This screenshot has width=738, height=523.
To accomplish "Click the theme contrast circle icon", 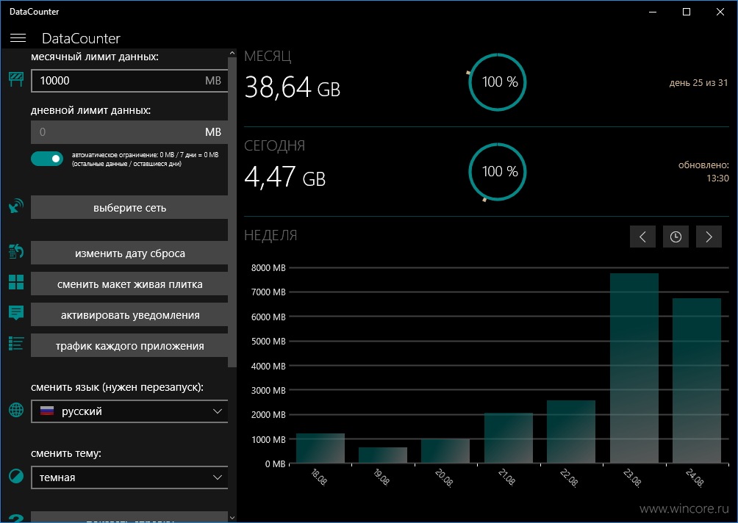I will [16, 477].
